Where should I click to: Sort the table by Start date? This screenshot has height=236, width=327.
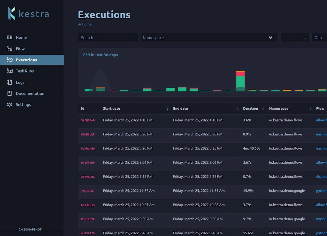click(167, 109)
